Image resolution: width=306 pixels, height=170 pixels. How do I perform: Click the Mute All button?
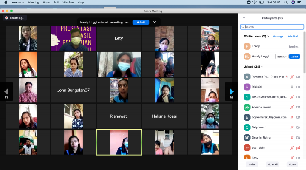(272, 164)
